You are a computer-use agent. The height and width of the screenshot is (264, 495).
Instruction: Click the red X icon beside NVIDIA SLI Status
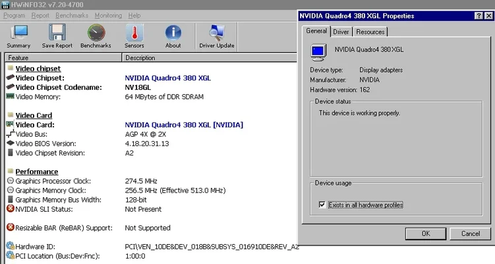[x=11, y=209]
